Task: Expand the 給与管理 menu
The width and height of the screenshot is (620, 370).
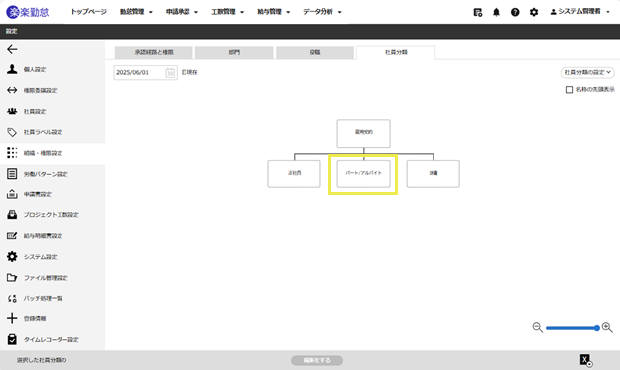Action: [x=274, y=12]
